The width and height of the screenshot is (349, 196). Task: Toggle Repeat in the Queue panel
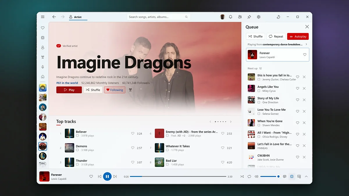pyautogui.click(x=276, y=36)
